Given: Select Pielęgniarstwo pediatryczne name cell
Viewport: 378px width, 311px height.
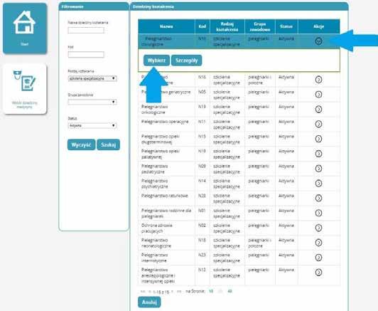Looking at the screenshot, I should (166, 169).
